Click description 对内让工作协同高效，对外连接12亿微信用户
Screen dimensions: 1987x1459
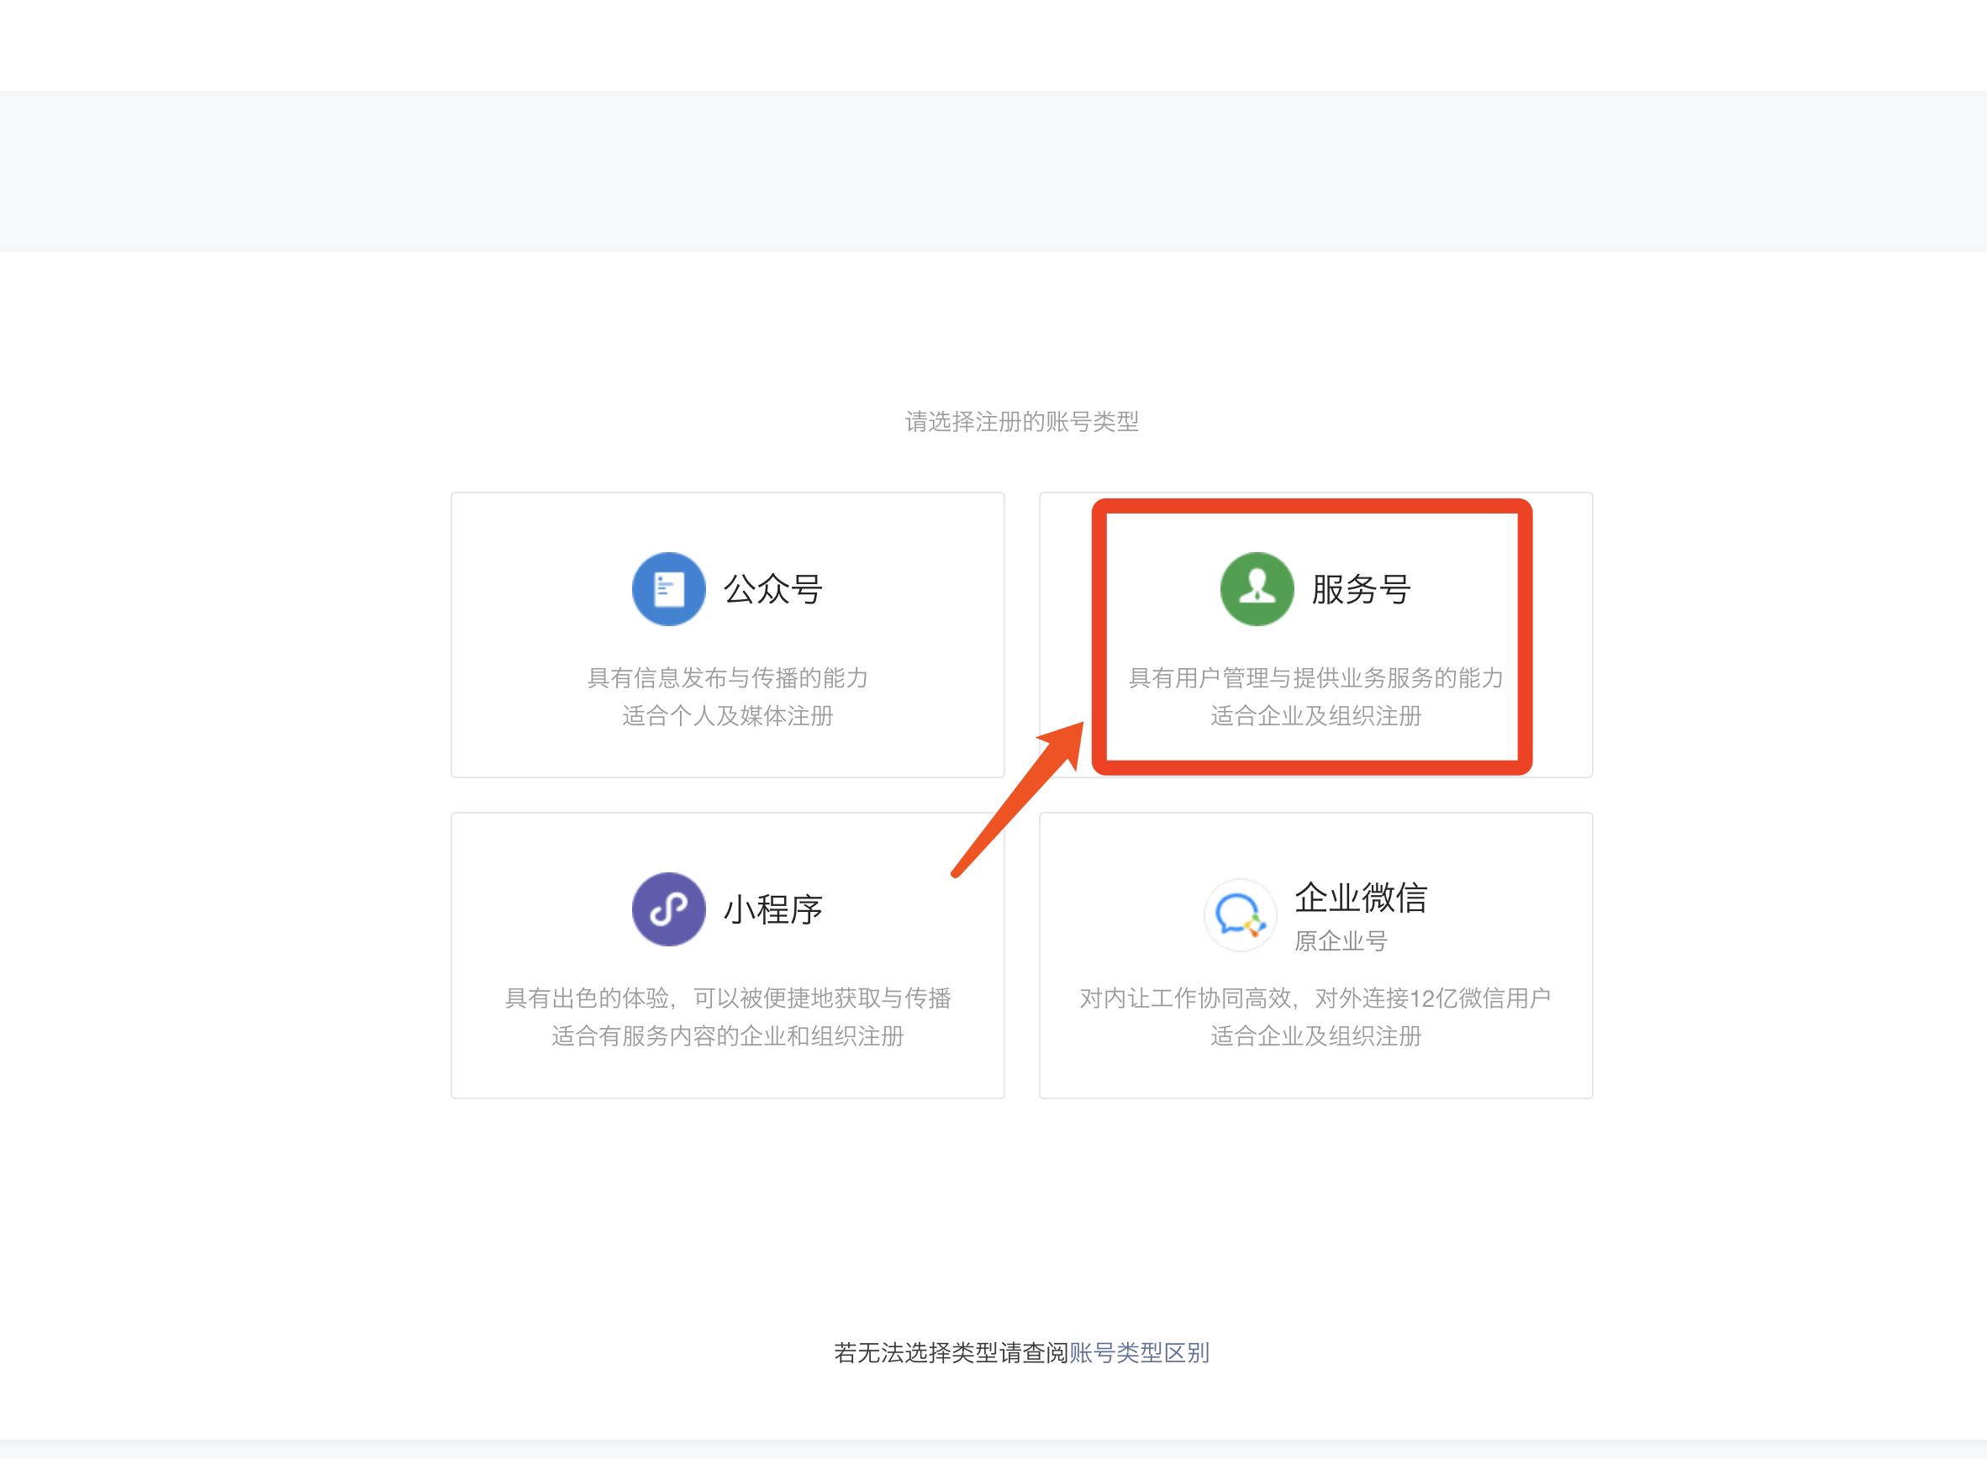[x=1315, y=999]
